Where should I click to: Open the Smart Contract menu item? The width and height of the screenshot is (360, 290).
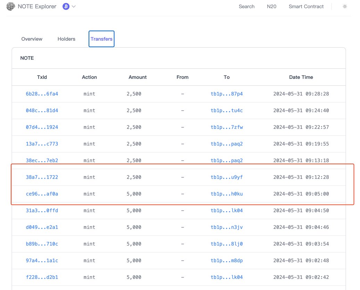coord(306,6)
